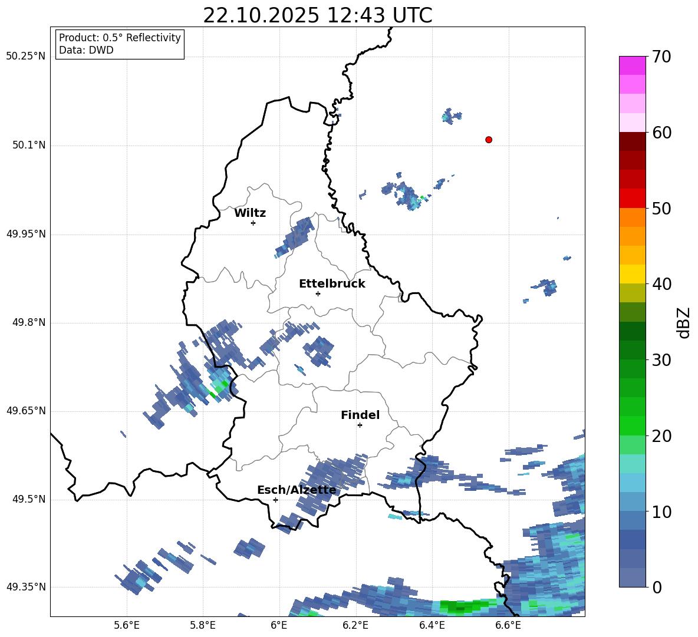Image resolution: width=698 pixels, height=637 pixels.
Task: Click the red dot marker on the map
Action: [488, 140]
